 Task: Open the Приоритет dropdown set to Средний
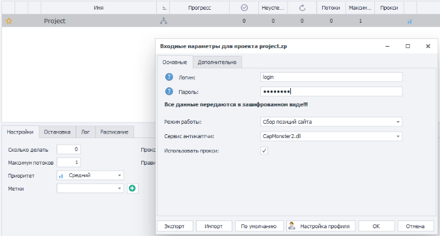pos(90,175)
